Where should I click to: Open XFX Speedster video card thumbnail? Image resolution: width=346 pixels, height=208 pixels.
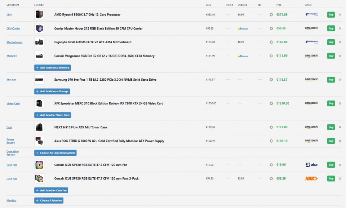tap(39, 103)
